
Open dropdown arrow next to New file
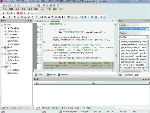tap(6, 5)
